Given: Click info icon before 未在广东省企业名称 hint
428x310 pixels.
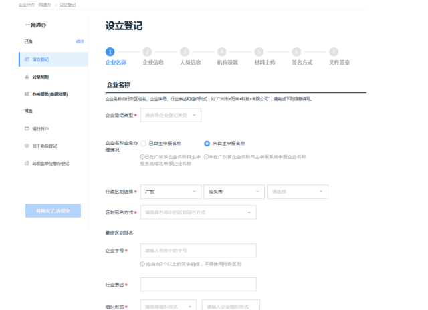Looking at the screenshot, I should pos(207,157).
